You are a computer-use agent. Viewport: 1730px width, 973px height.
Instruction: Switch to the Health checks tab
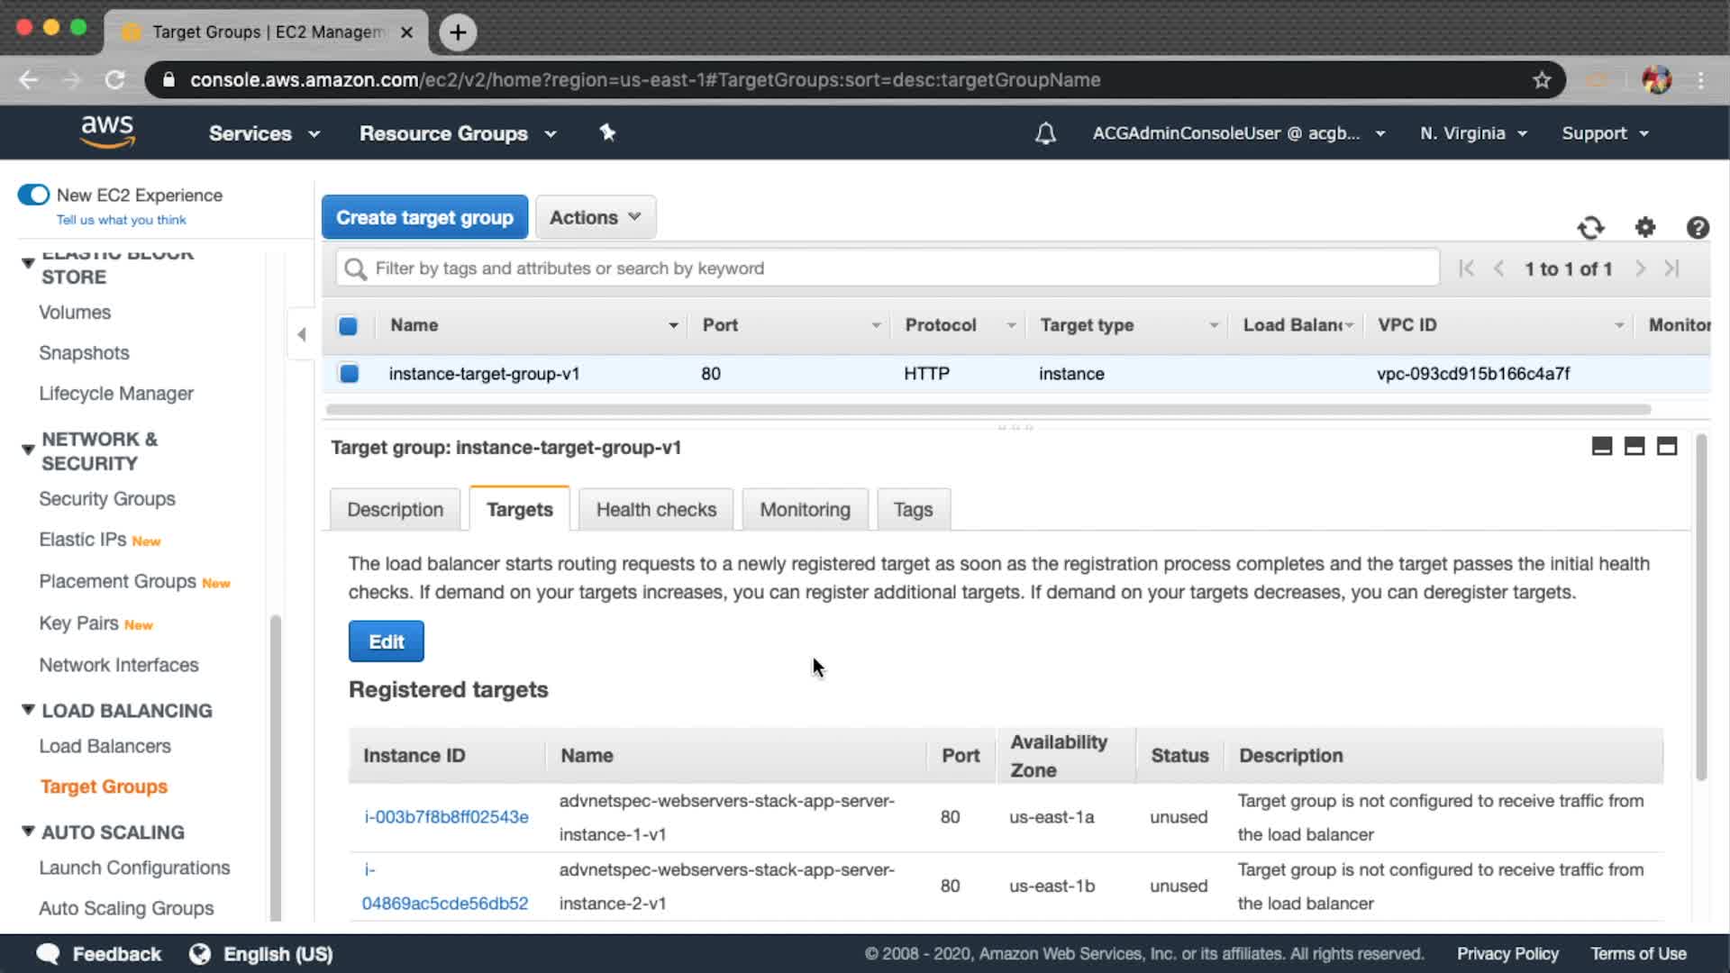click(x=656, y=510)
